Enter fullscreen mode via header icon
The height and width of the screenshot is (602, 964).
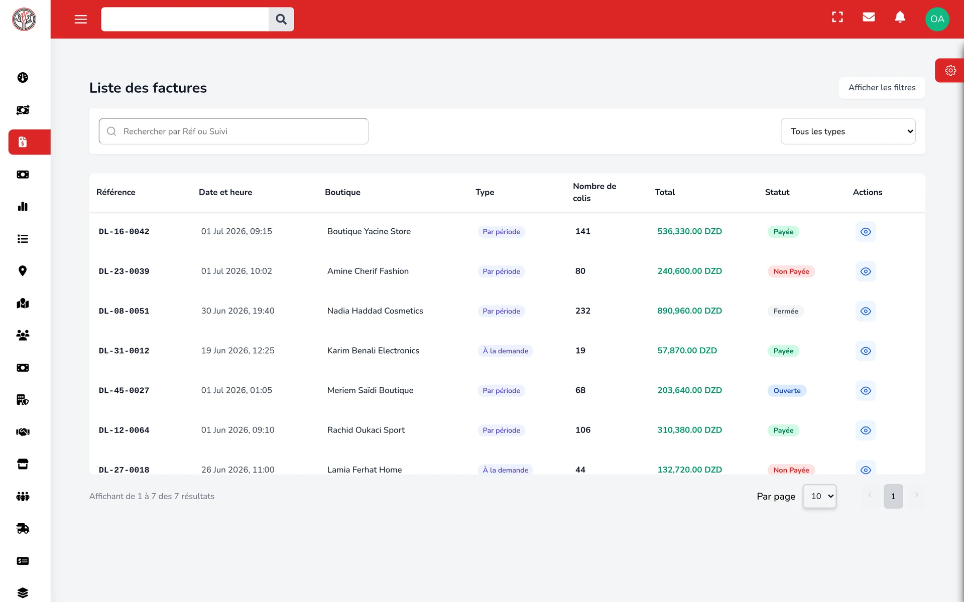tap(837, 17)
